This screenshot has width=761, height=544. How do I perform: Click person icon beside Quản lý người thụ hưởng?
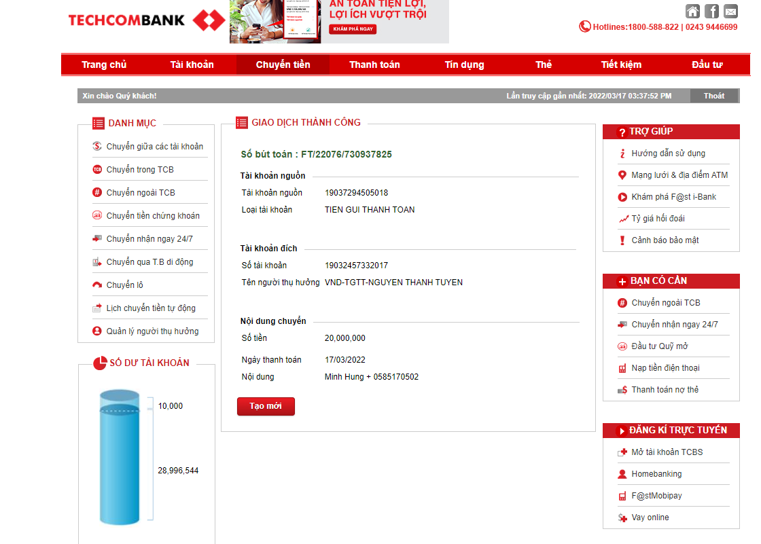click(97, 331)
